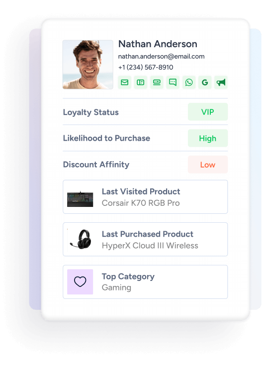Open the Last Purchased Product card

click(x=145, y=239)
